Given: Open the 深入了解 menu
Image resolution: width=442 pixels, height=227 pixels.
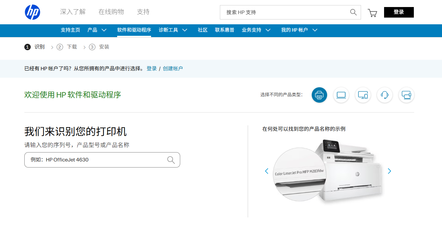Looking at the screenshot, I should click(73, 12).
